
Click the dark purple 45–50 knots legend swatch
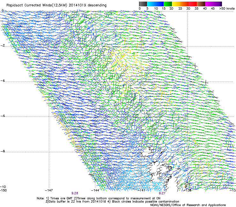(x=218, y=4)
